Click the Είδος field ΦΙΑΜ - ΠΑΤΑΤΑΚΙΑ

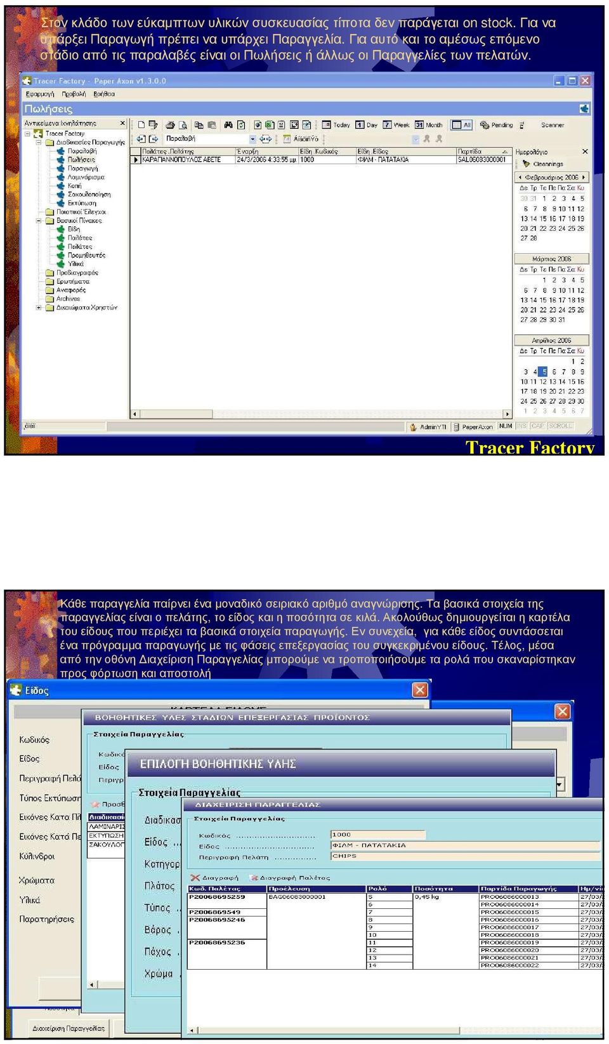(465, 845)
